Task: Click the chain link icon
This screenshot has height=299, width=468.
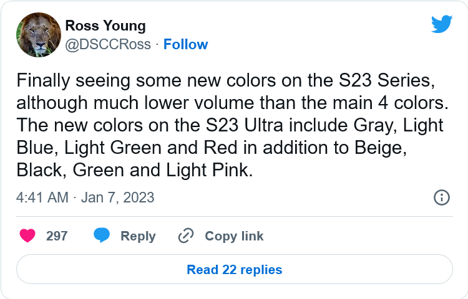Action: (186, 236)
